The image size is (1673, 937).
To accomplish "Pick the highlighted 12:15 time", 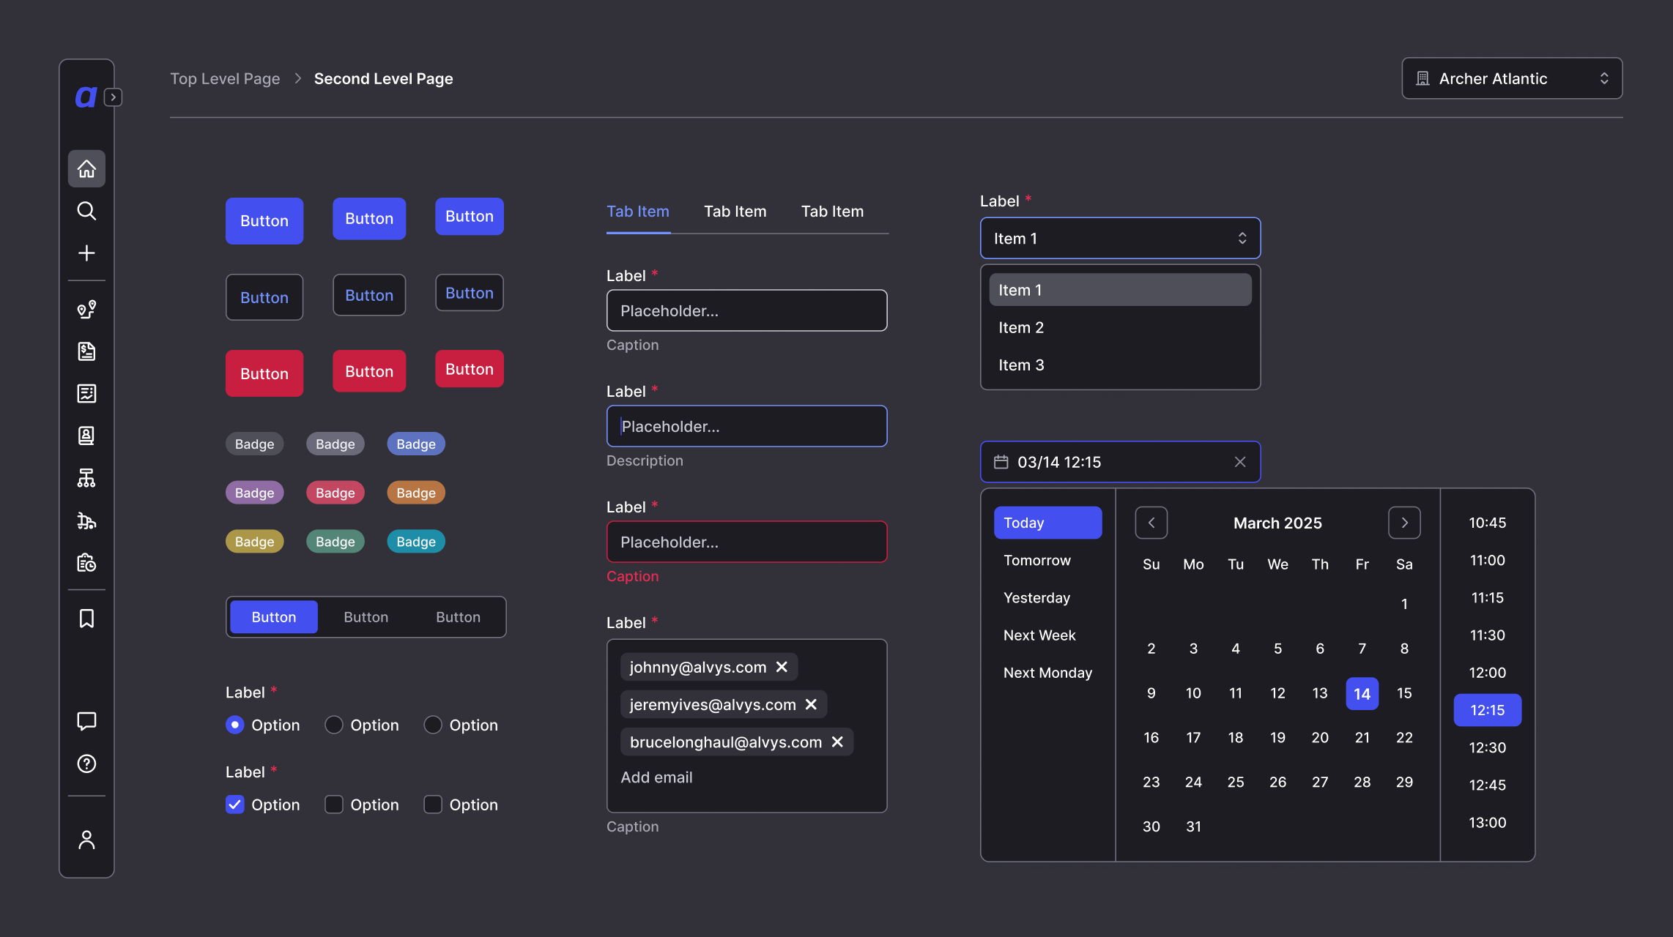I will tap(1487, 710).
